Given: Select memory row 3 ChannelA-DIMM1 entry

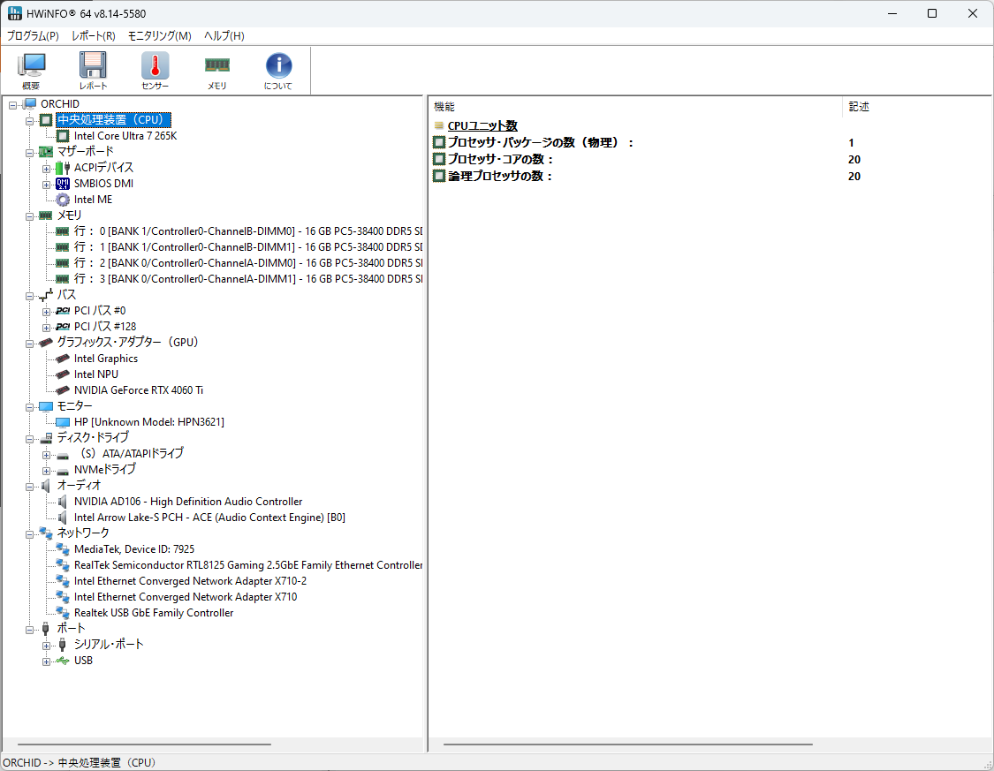Looking at the screenshot, I should pyautogui.click(x=248, y=279).
